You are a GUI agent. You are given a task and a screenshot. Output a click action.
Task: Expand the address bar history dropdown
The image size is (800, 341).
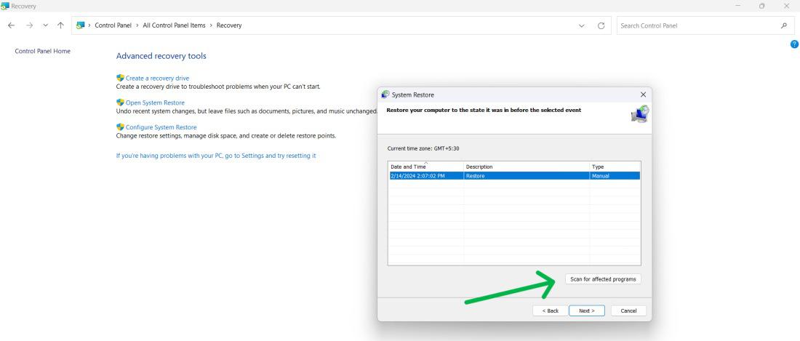582,25
